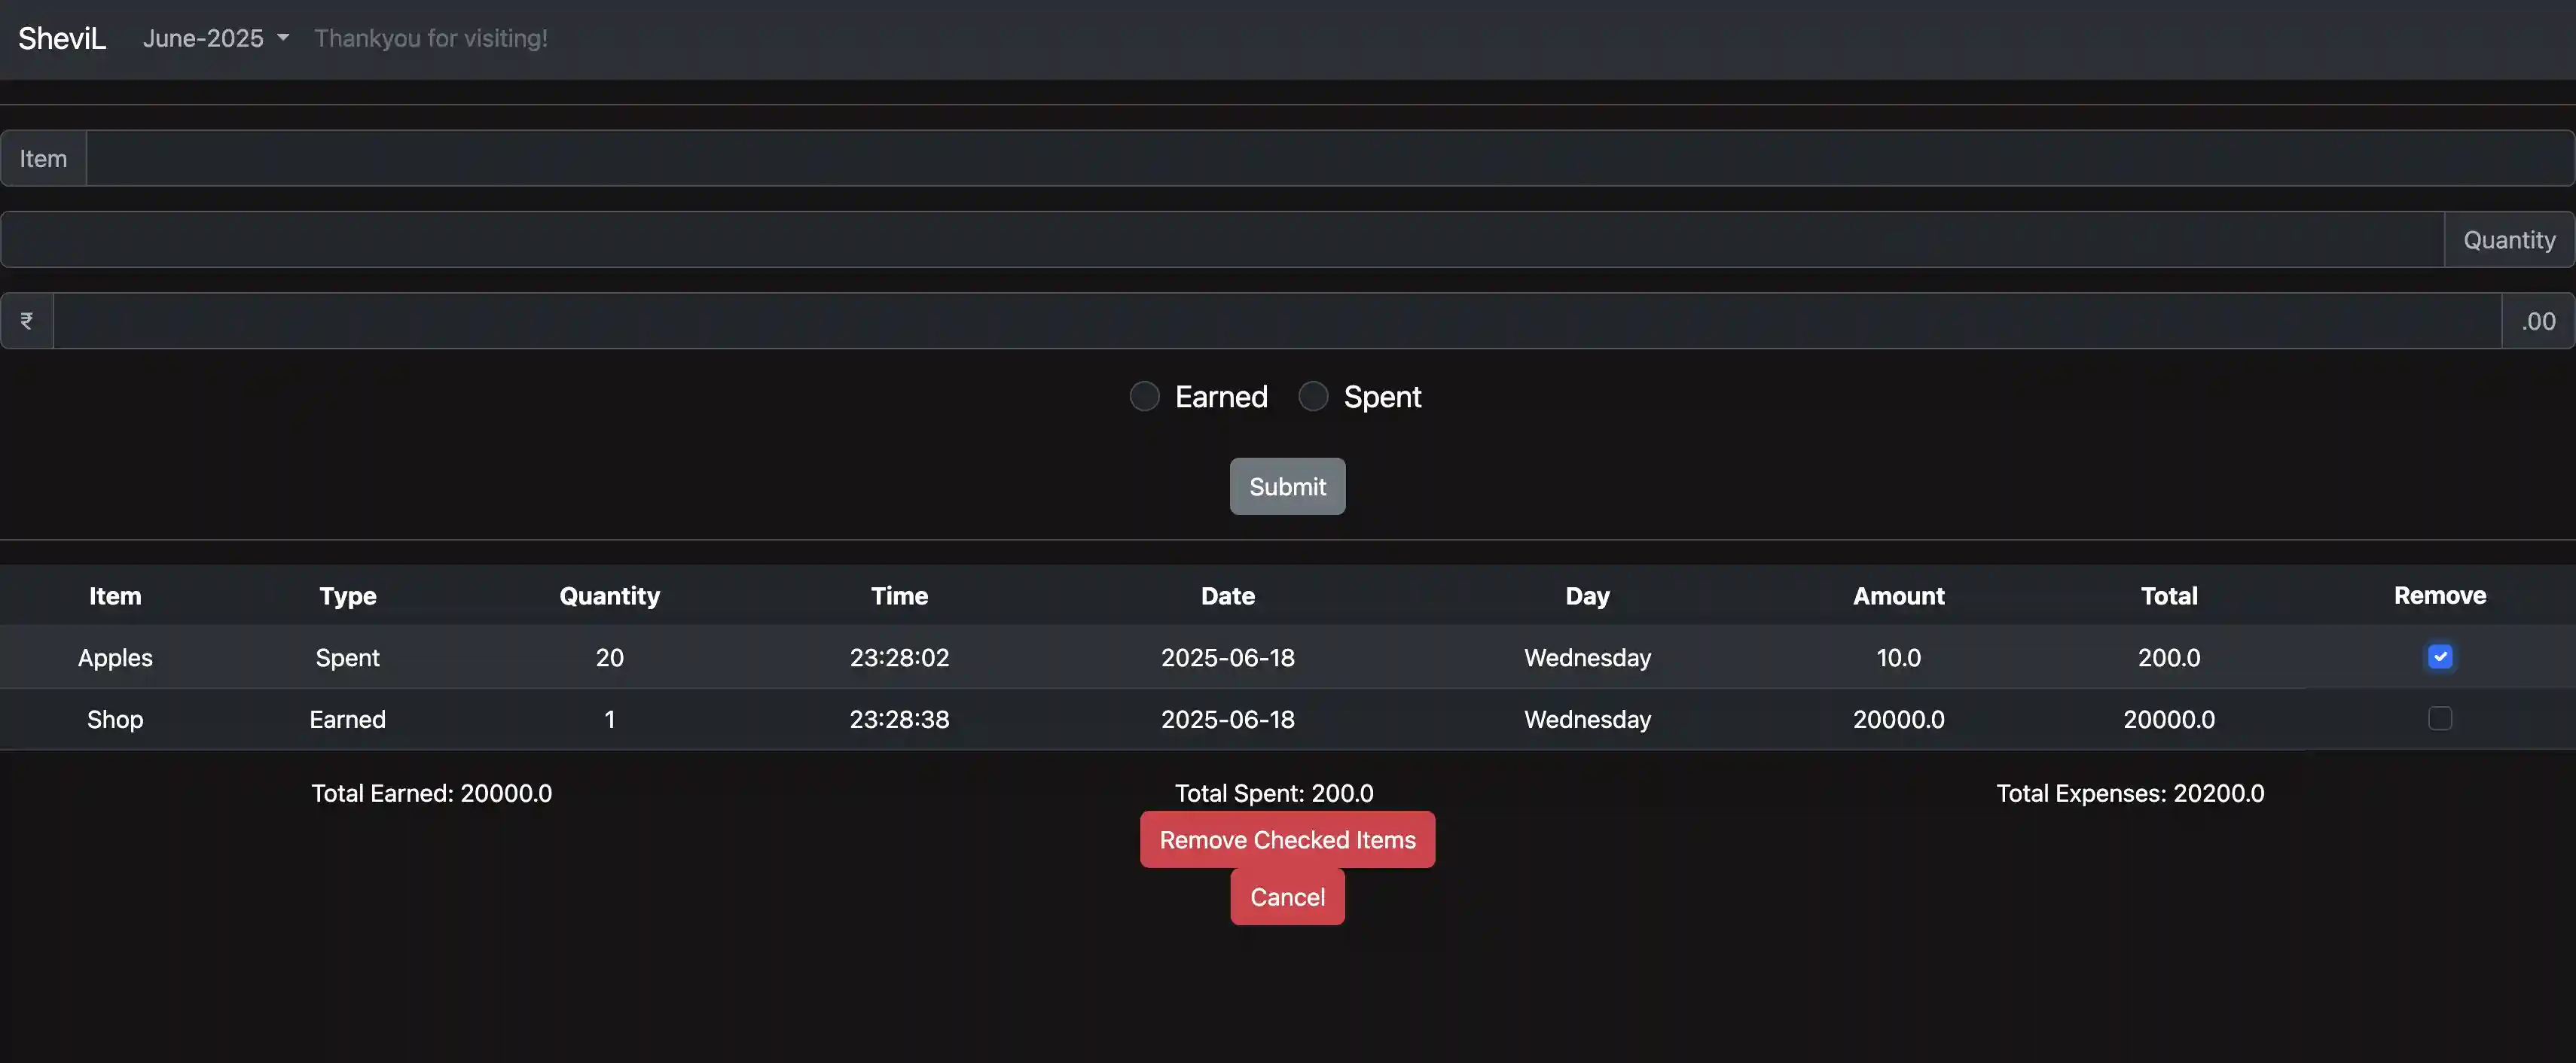2576x1063 pixels.
Task: Click the Remove Checked Items button
Action: (x=1287, y=839)
